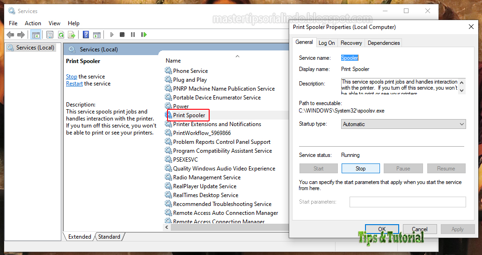Screen dimensions: 482x255
Task: Click the Plug and Play gear icon
Action: click(x=168, y=79)
